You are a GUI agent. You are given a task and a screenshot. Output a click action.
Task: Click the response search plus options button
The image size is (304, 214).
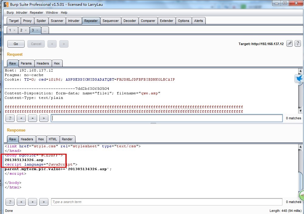(33, 202)
